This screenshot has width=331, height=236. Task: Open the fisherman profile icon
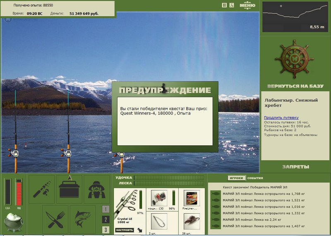(x=97, y=189)
